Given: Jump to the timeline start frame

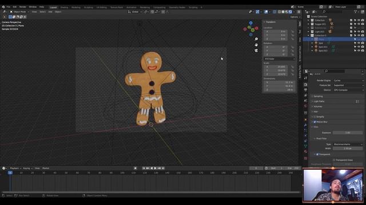Looking at the screenshot, I should [144, 168].
